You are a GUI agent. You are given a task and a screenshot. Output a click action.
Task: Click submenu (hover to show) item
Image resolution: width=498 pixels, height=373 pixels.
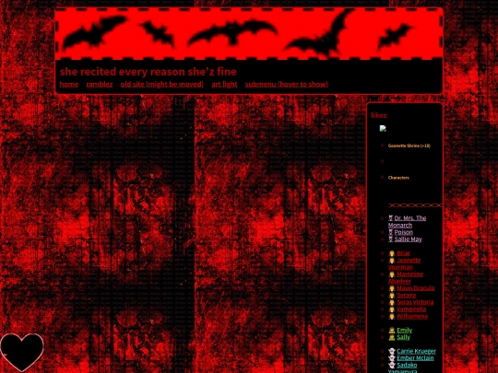pyautogui.click(x=287, y=84)
